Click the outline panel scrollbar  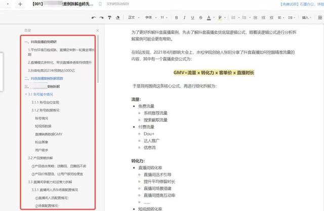point(98,60)
